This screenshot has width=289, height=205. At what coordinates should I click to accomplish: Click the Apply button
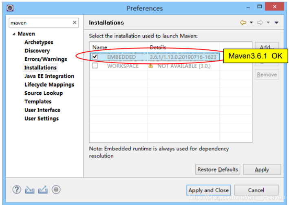262,169
